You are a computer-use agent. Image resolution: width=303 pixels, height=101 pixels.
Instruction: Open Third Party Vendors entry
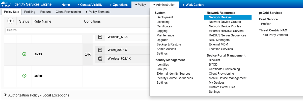[274, 35]
